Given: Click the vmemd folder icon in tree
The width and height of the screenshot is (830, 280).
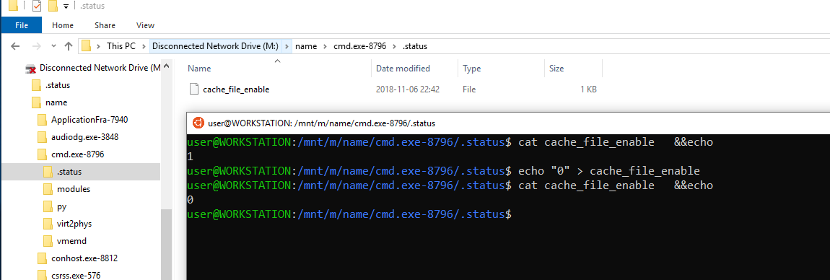Looking at the screenshot, I should (x=48, y=241).
